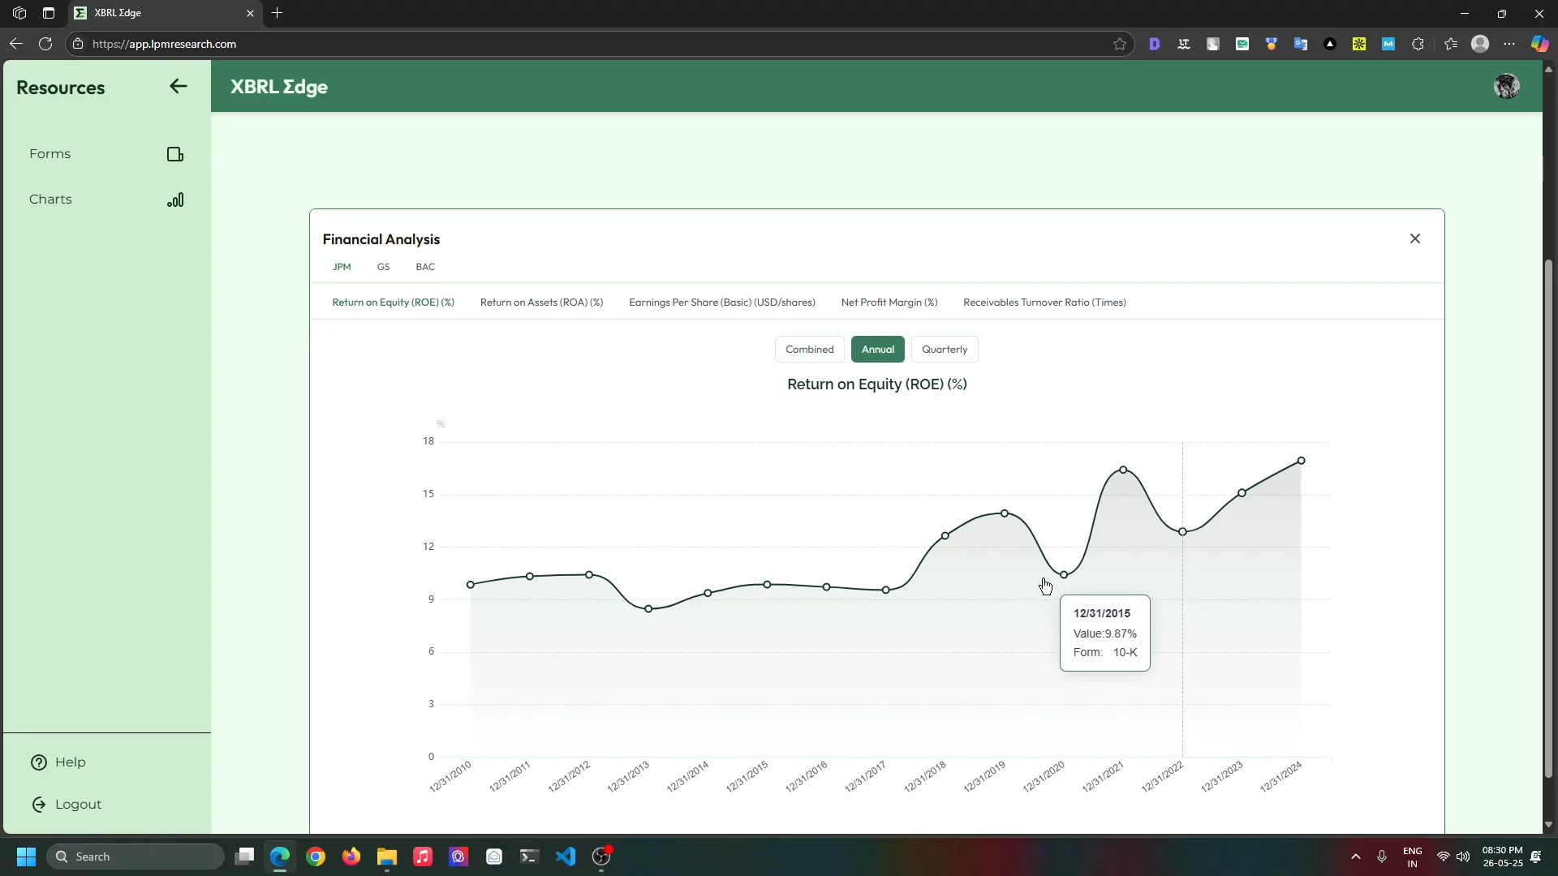
Task: Switch to Receivables Turnover Ratio tab
Action: coord(1044,303)
